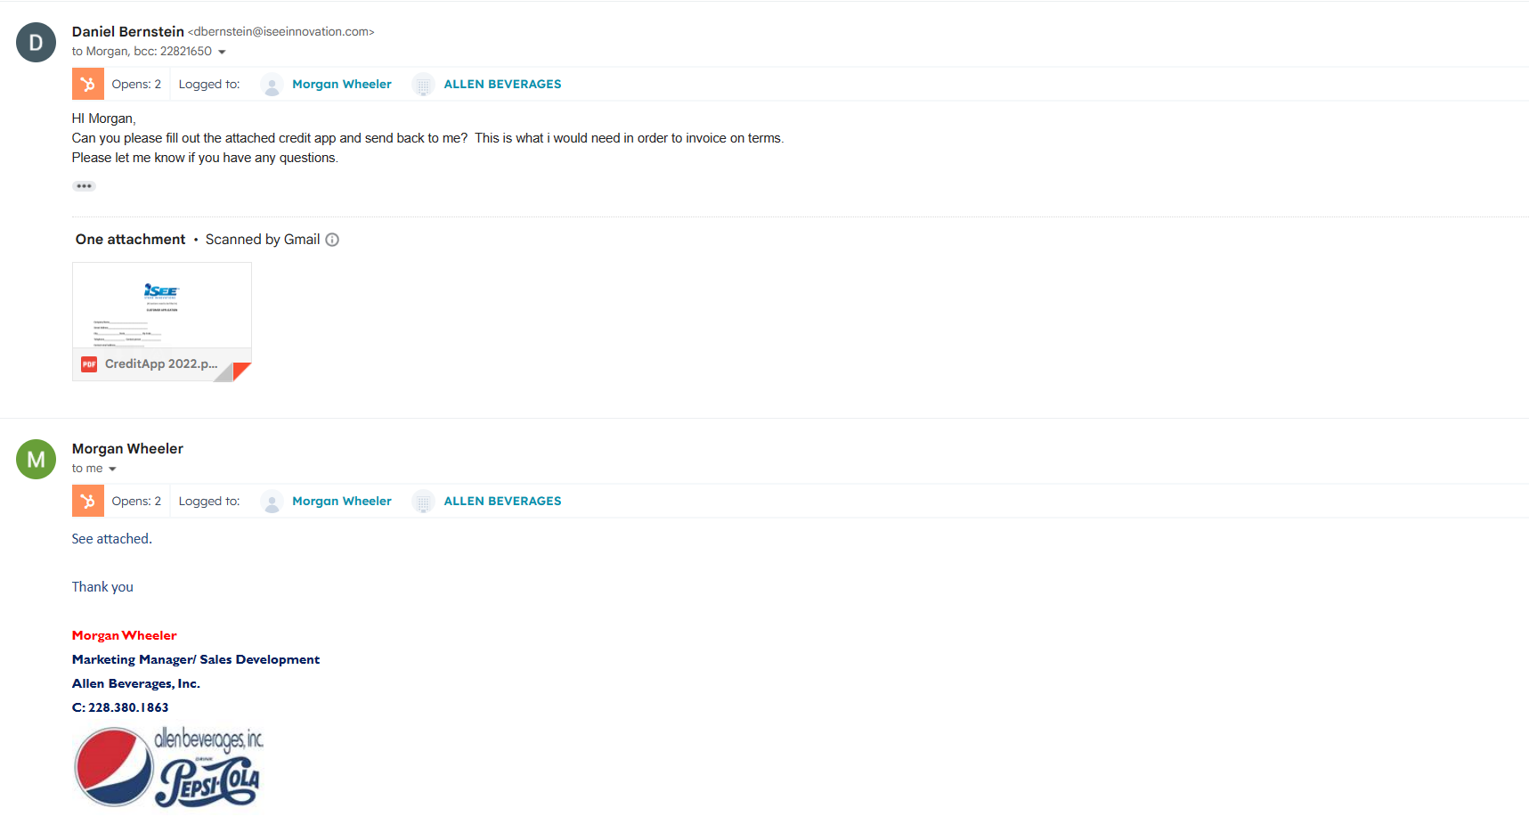Open ALLEN BEVERAGES company link in Daniel's email

point(502,85)
